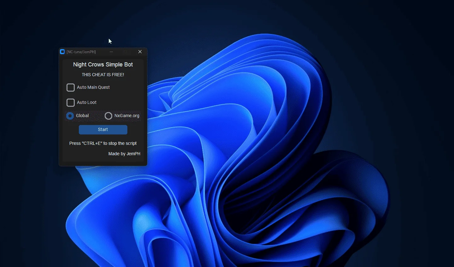Click the CTRL+E stop script hint text
Image resolution: width=454 pixels, height=267 pixels.
click(x=103, y=143)
